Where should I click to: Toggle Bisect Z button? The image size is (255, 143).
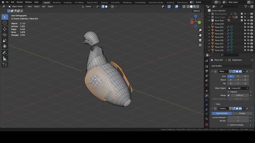(x=245, y=80)
